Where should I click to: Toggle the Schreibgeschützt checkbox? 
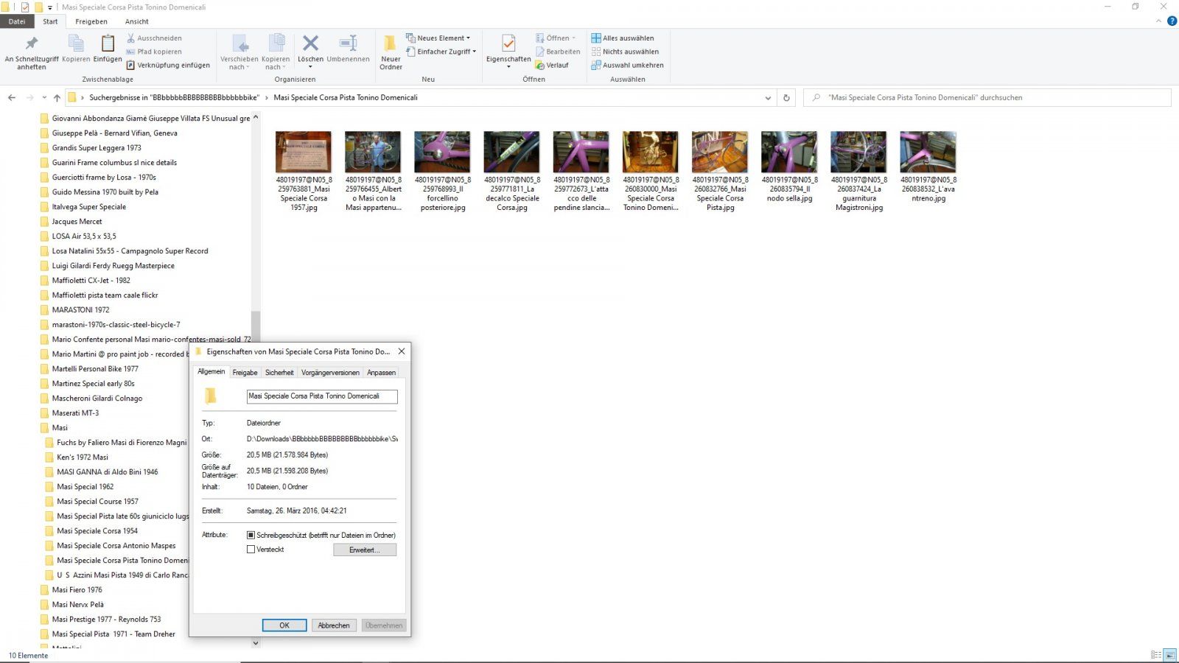251,535
